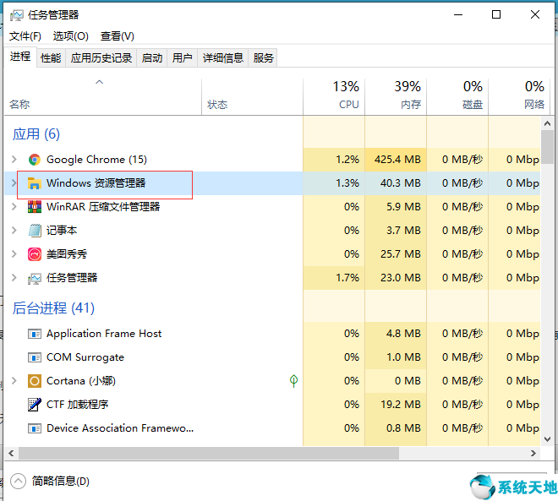The height and width of the screenshot is (501, 558).
Task: Switch to the 用户 tab
Action: tap(183, 58)
